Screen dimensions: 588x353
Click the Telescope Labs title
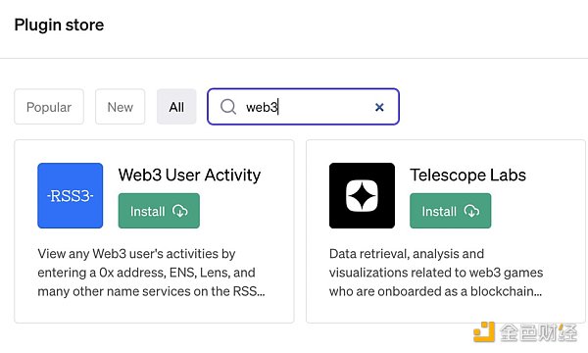click(468, 176)
